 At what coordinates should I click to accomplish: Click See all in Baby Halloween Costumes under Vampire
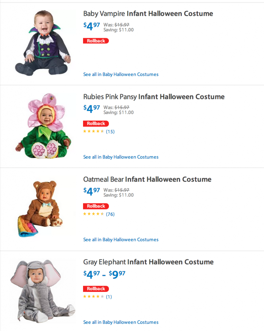tap(121, 74)
